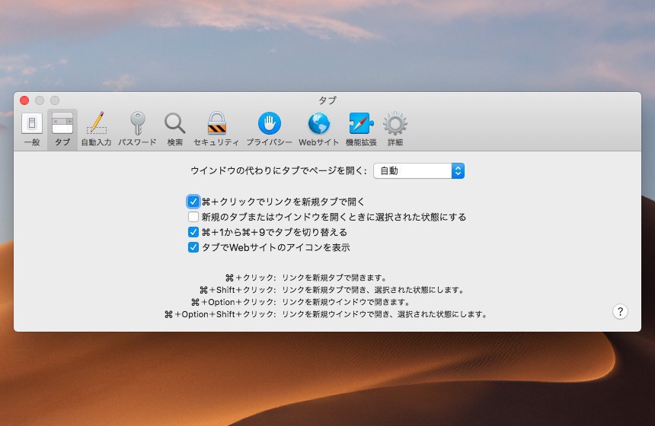Enable 新規のタブまたはウインドウを開くときに選択された状態にする checkbox
The width and height of the screenshot is (655, 426).
(x=193, y=217)
